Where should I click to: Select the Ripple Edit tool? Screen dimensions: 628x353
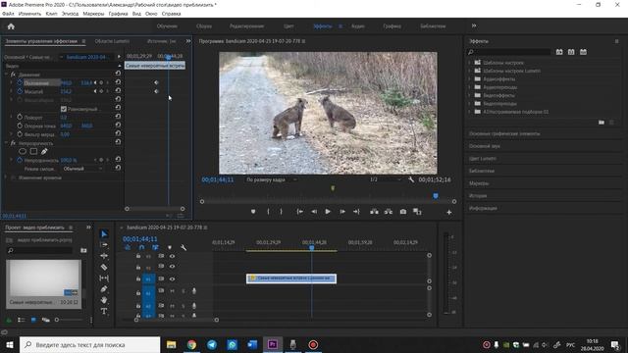(104, 256)
